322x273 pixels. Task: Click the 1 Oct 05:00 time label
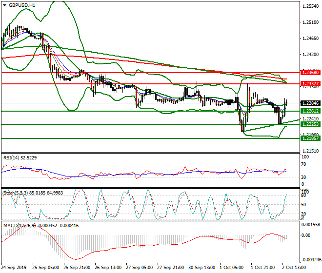point(231,268)
